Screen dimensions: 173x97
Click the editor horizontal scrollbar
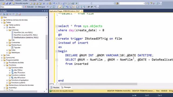tap(98, 84)
